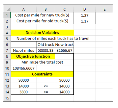Select empty cell E1
118x108 pixels.
point(104,15)
